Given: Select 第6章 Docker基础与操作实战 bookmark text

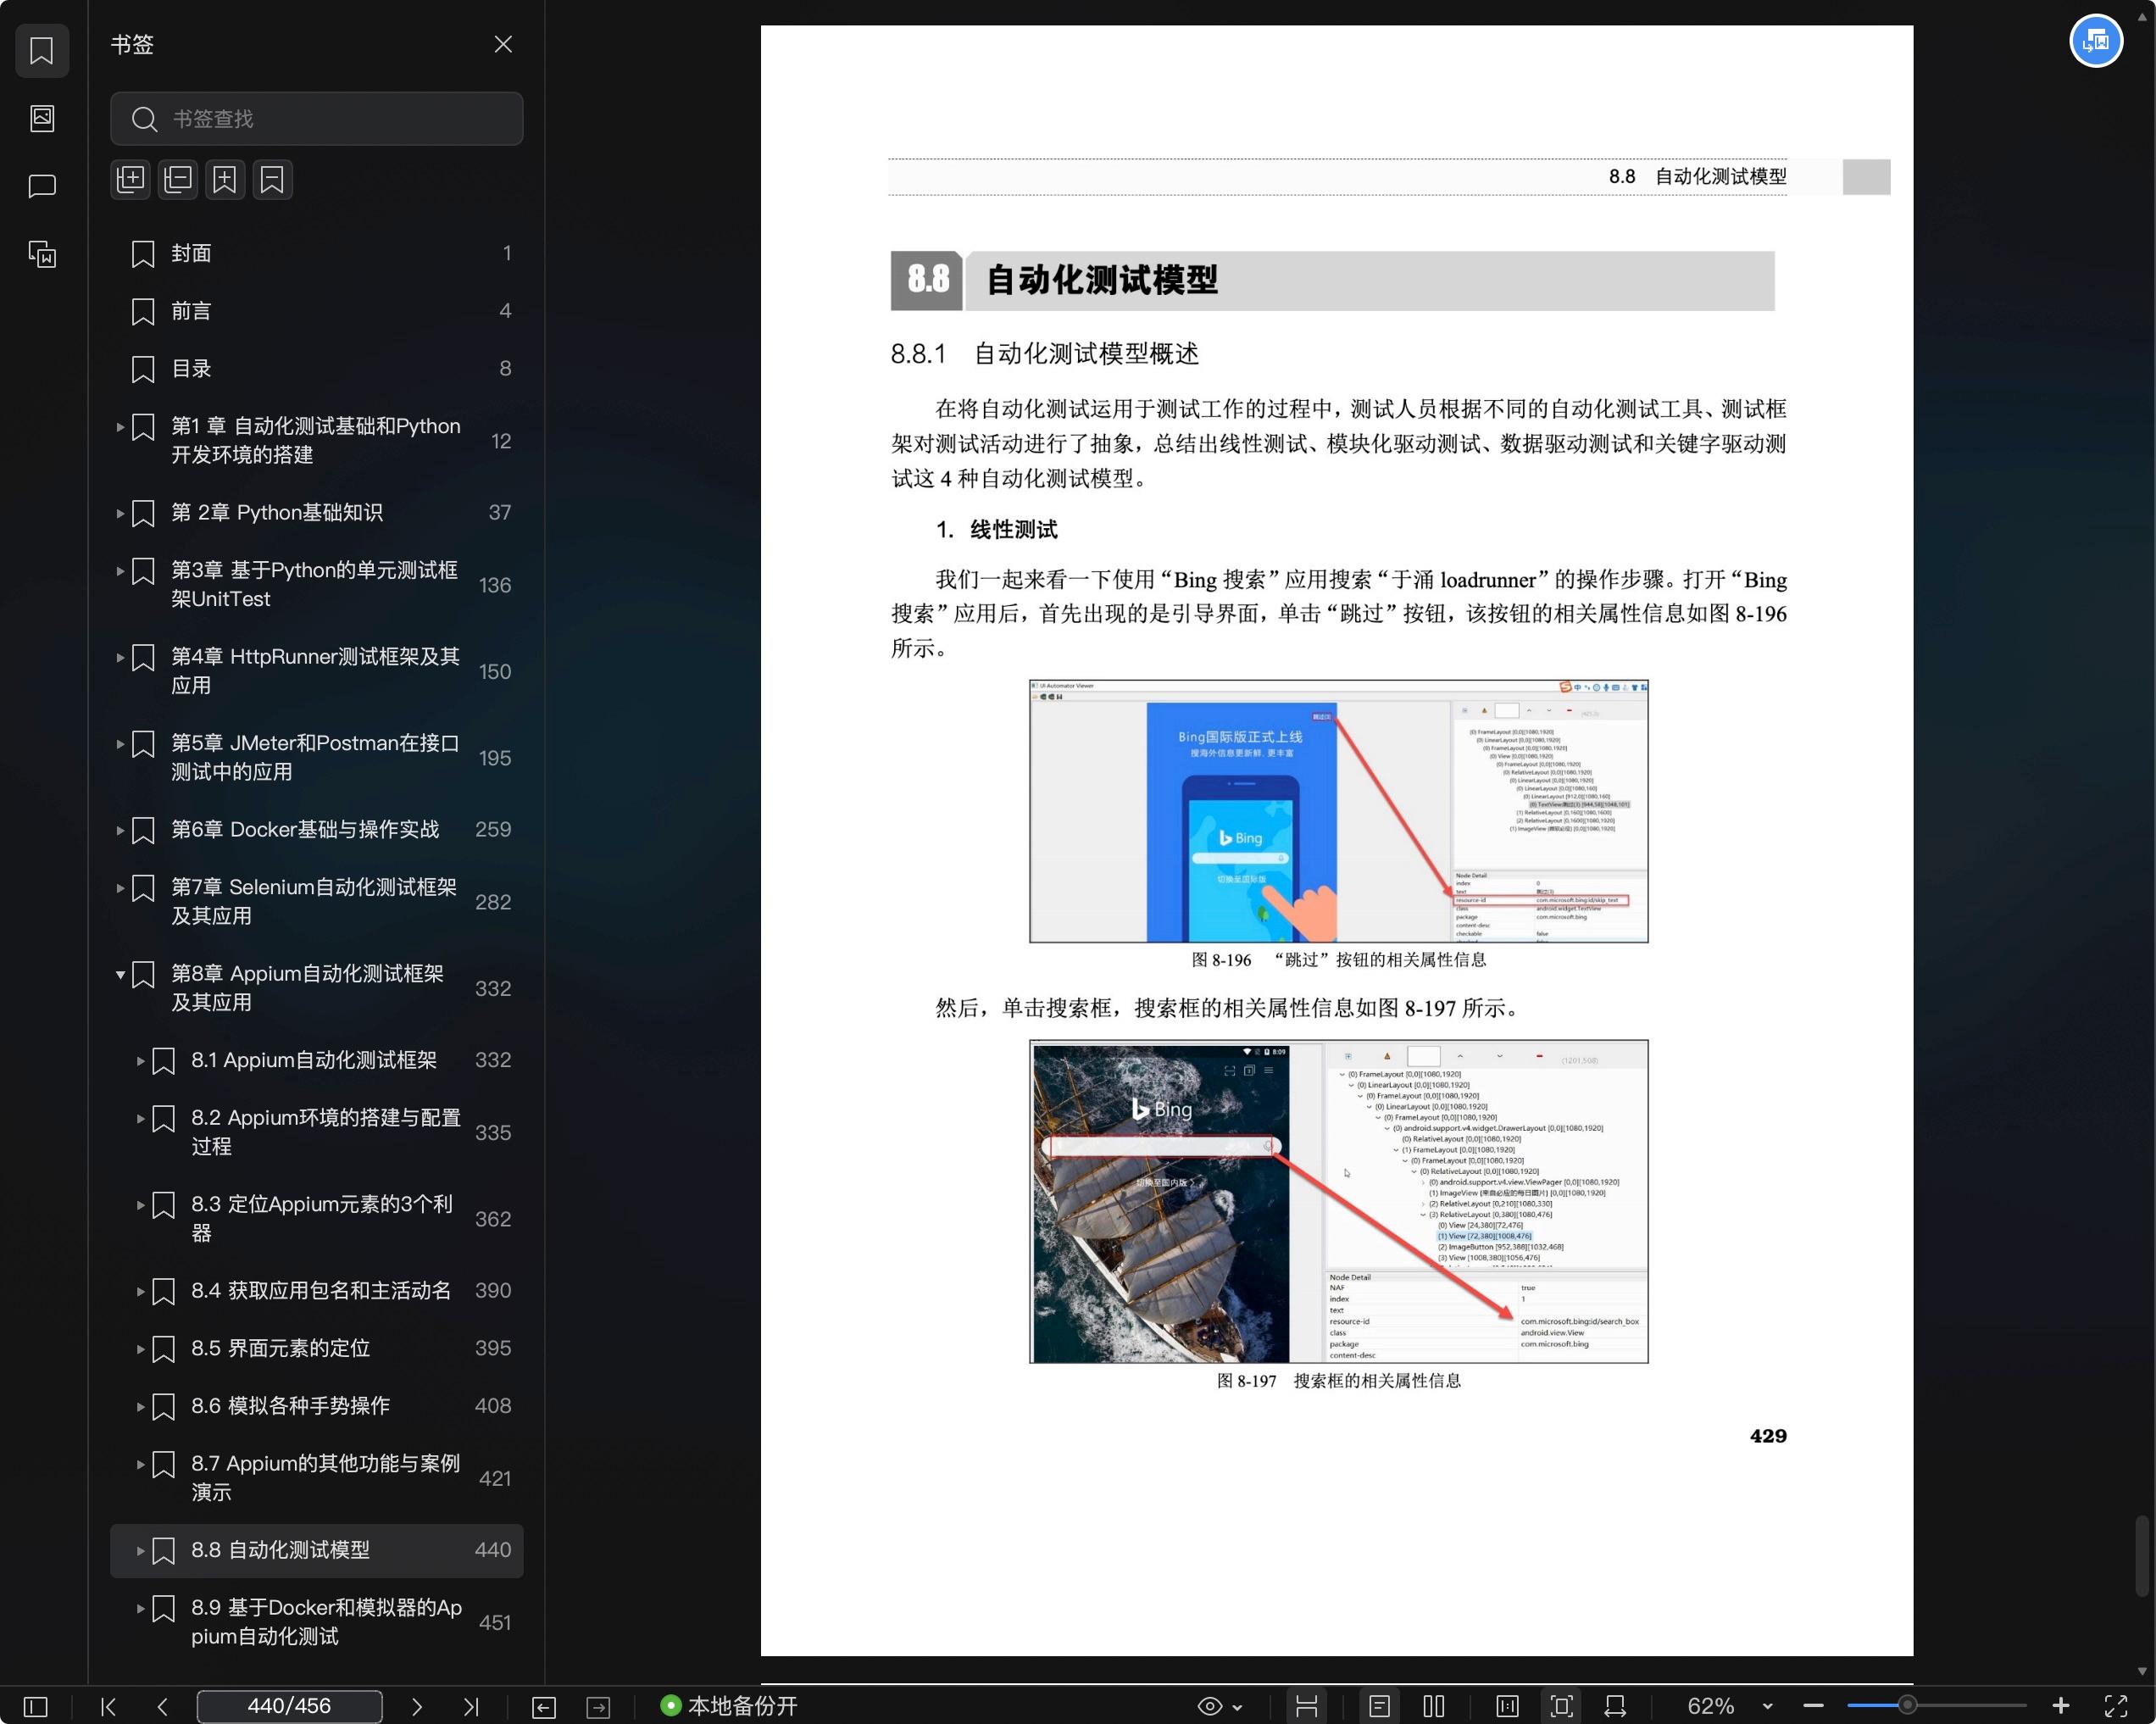Looking at the screenshot, I should 305,830.
